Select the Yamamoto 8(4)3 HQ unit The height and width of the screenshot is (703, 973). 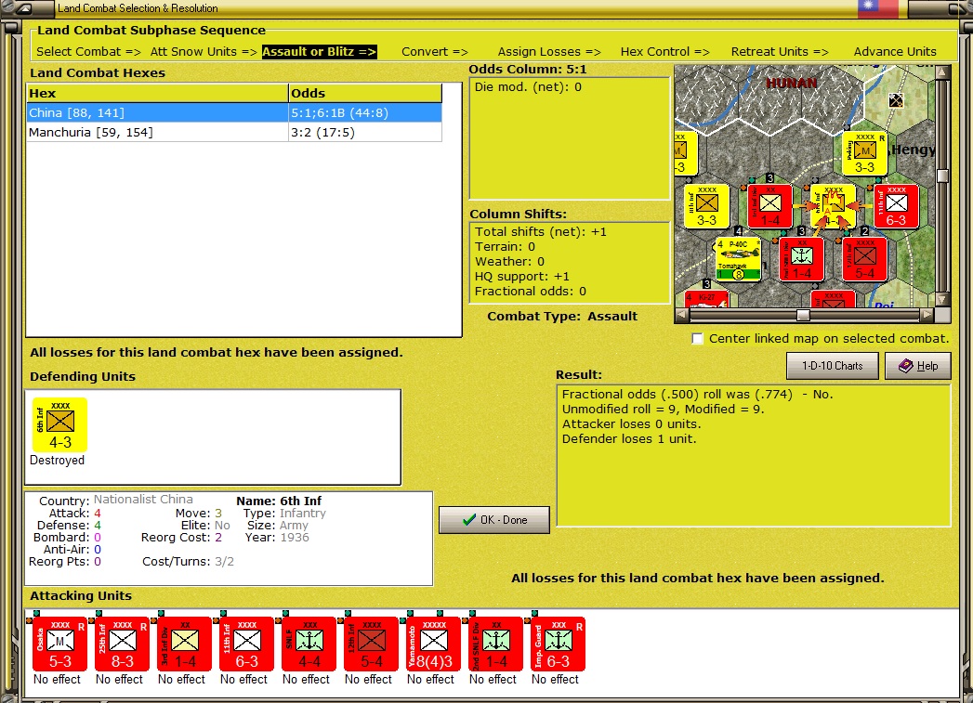(x=434, y=644)
